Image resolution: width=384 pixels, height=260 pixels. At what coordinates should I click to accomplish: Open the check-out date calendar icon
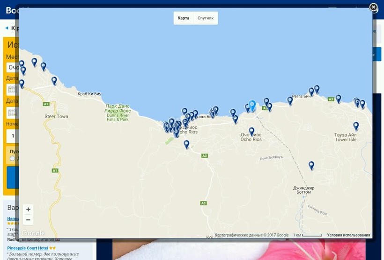tap(12, 112)
